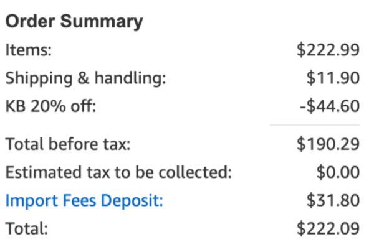Viewport: 374px width, 242px height.
Task: Click the $190.29 pre-tax amount
Action: (x=328, y=144)
